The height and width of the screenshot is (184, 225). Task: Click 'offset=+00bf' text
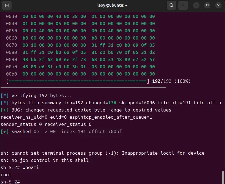tap(105, 132)
